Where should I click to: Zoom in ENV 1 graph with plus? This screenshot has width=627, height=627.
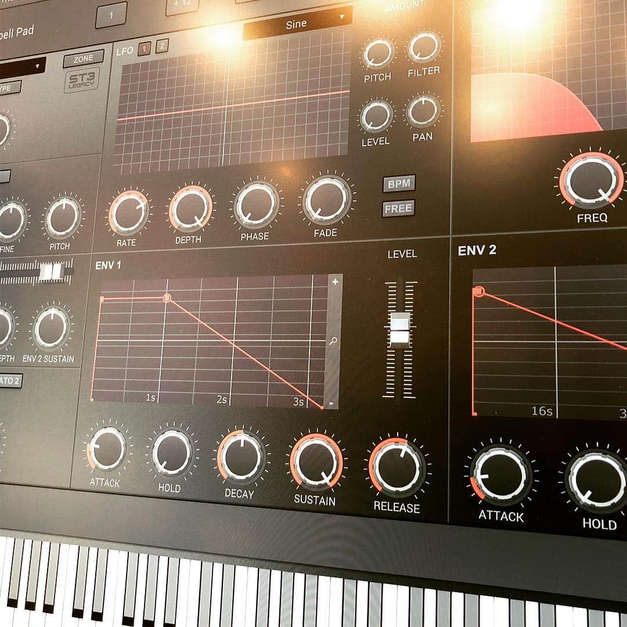335,282
